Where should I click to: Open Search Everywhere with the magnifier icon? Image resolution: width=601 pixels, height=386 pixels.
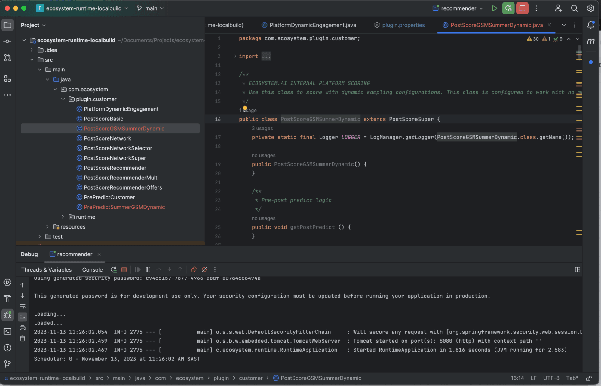point(574,8)
